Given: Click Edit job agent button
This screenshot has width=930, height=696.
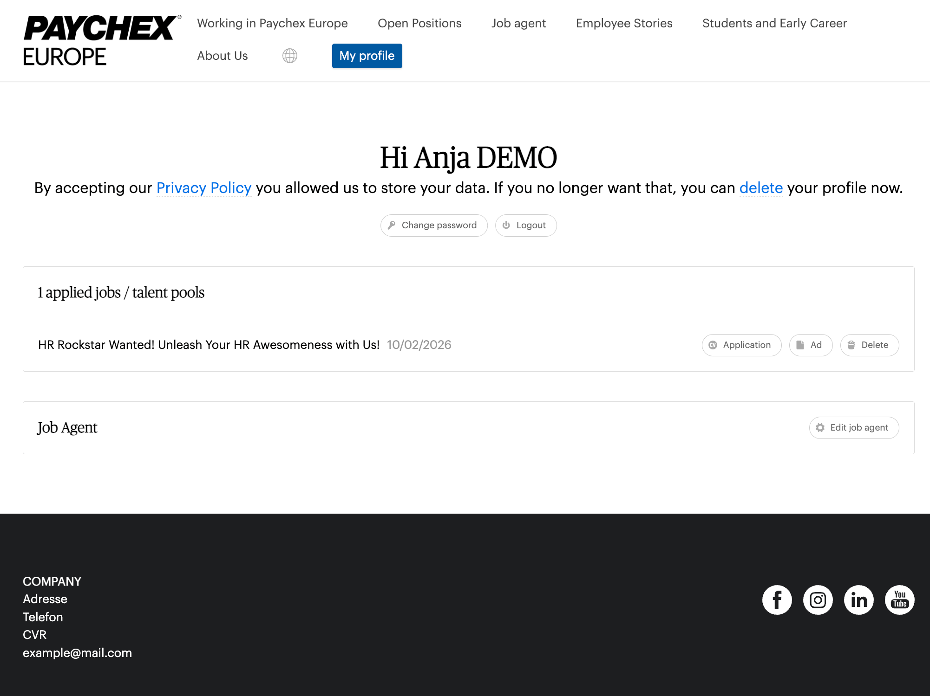Looking at the screenshot, I should [854, 428].
